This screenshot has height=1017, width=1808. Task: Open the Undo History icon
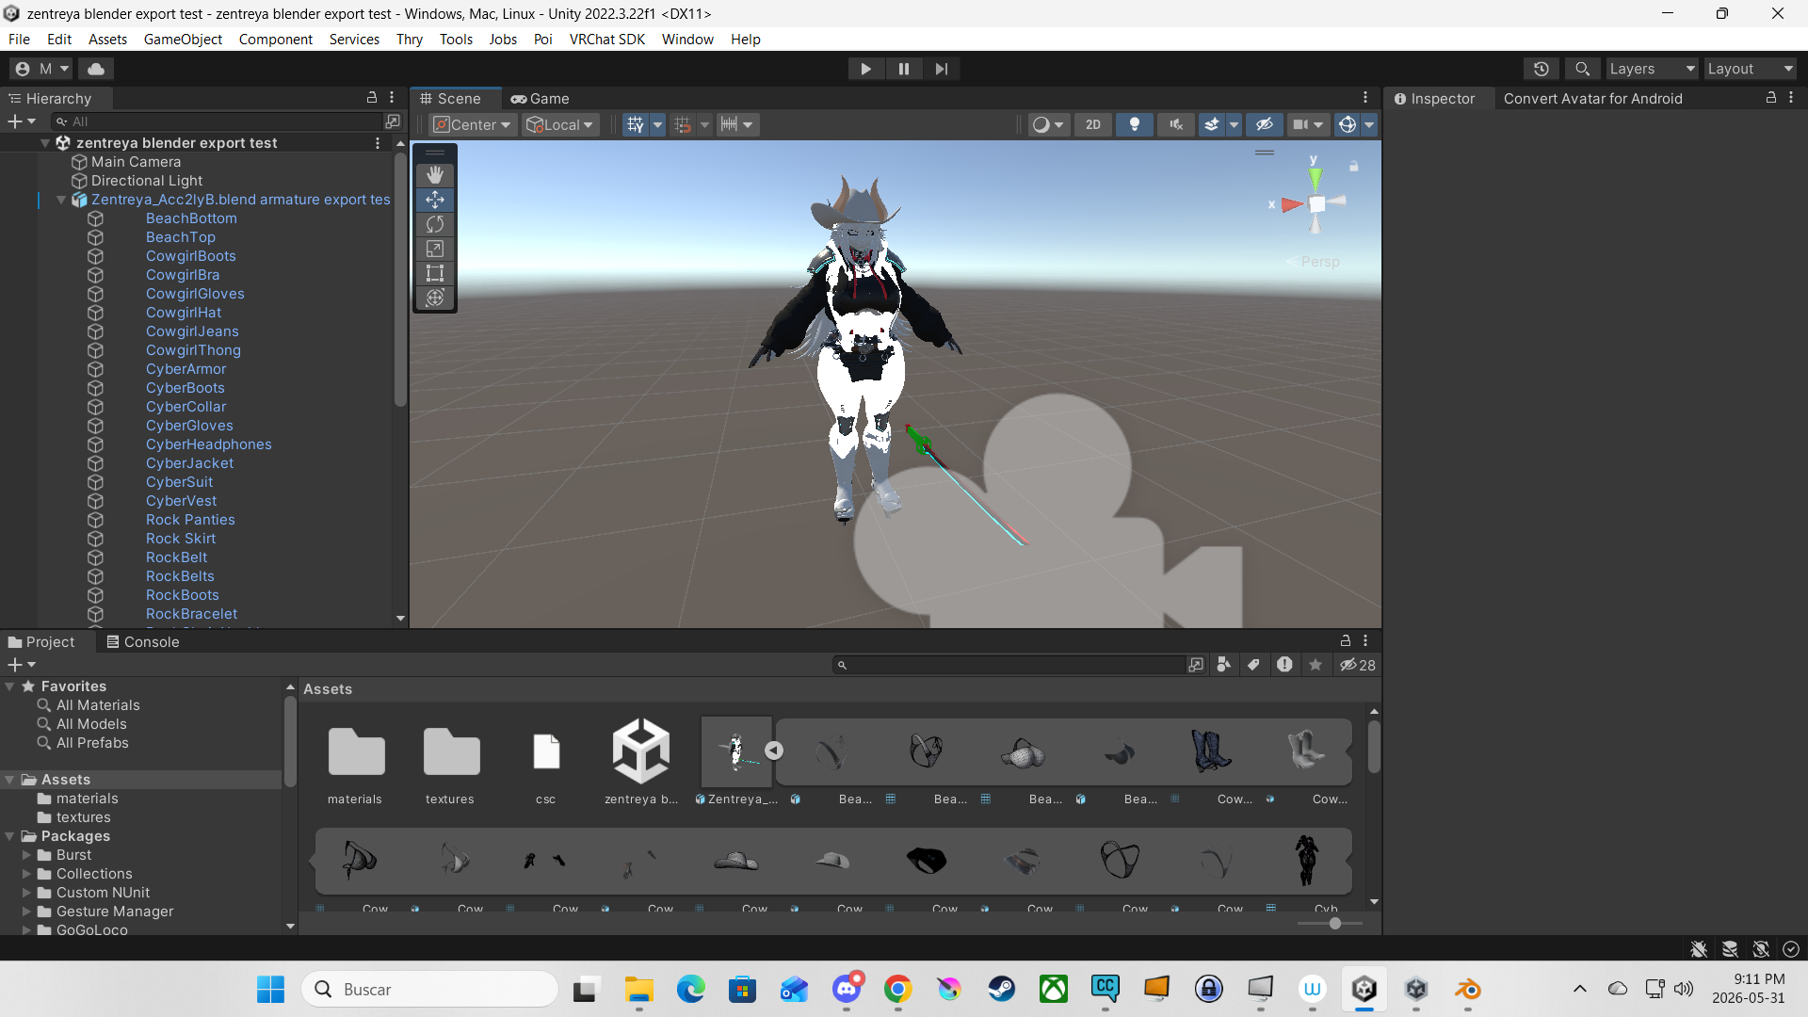click(1542, 69)
